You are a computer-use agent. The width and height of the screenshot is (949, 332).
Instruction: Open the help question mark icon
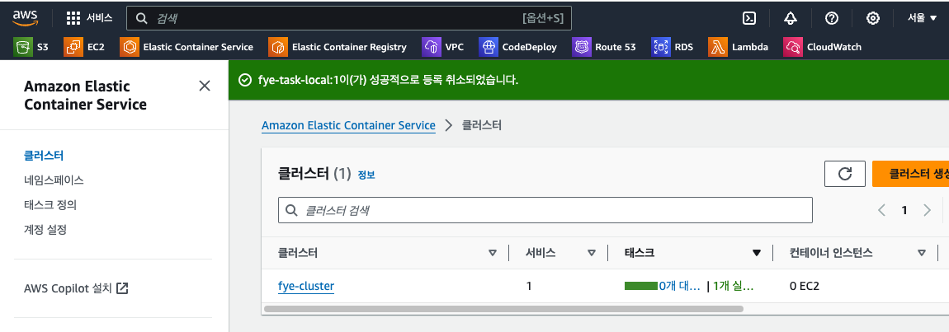pos(832,18)
